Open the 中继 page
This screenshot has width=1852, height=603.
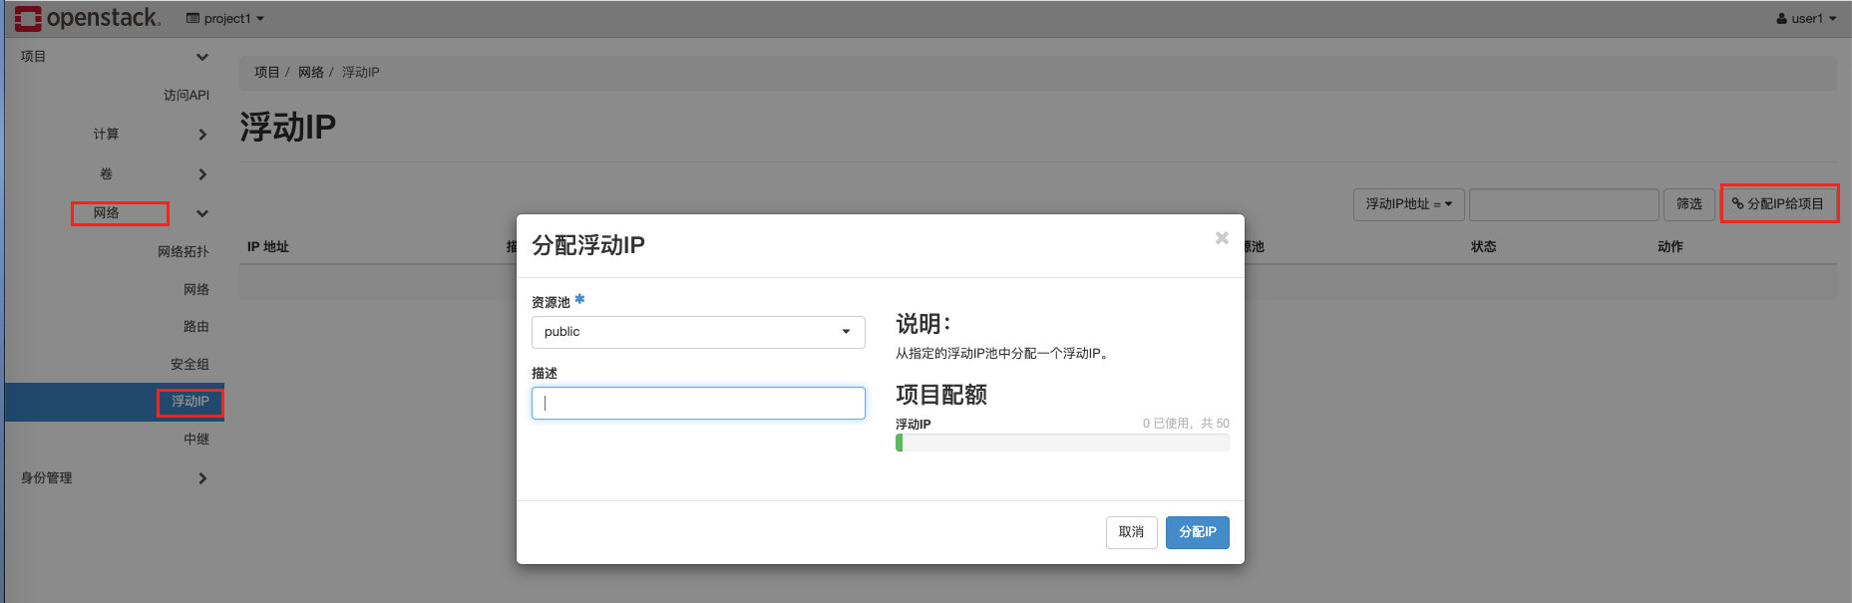[196, 440]
